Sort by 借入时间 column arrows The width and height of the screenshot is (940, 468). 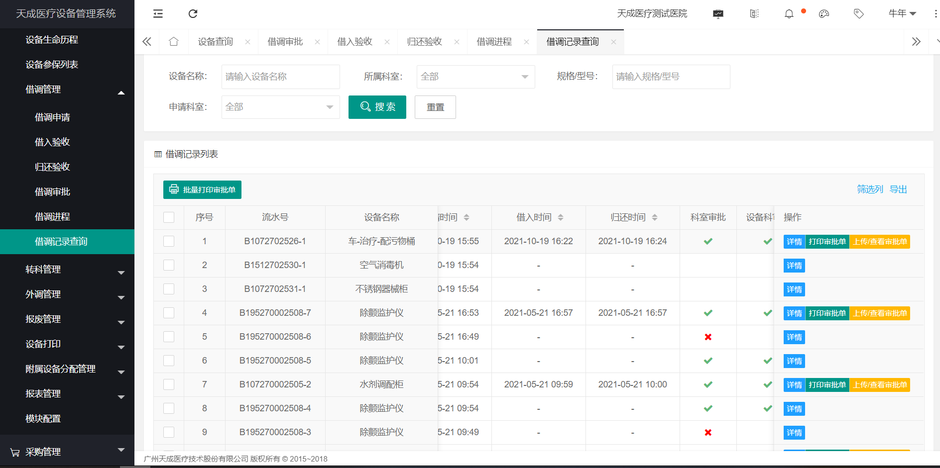[x=561, y=217]
